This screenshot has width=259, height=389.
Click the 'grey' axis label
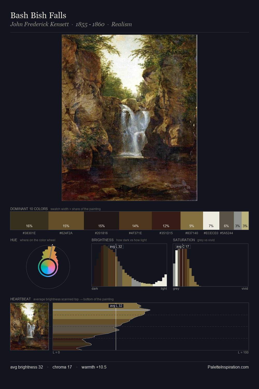(x=176, y=289)
